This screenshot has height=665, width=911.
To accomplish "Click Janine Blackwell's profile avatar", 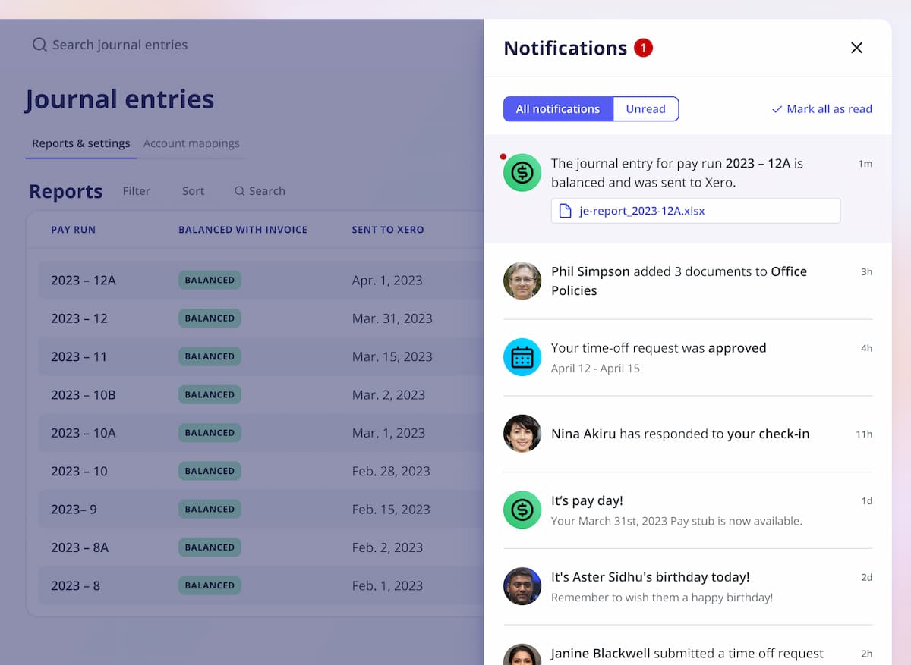I will [522, 654].
